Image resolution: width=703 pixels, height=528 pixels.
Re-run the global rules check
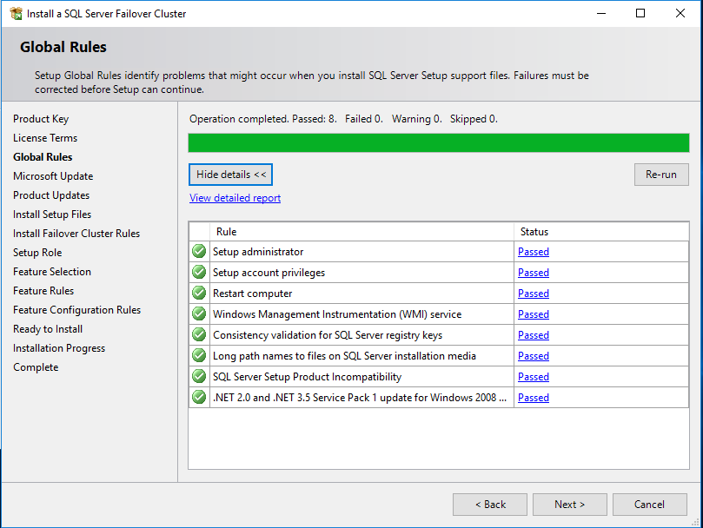point(661,175)
